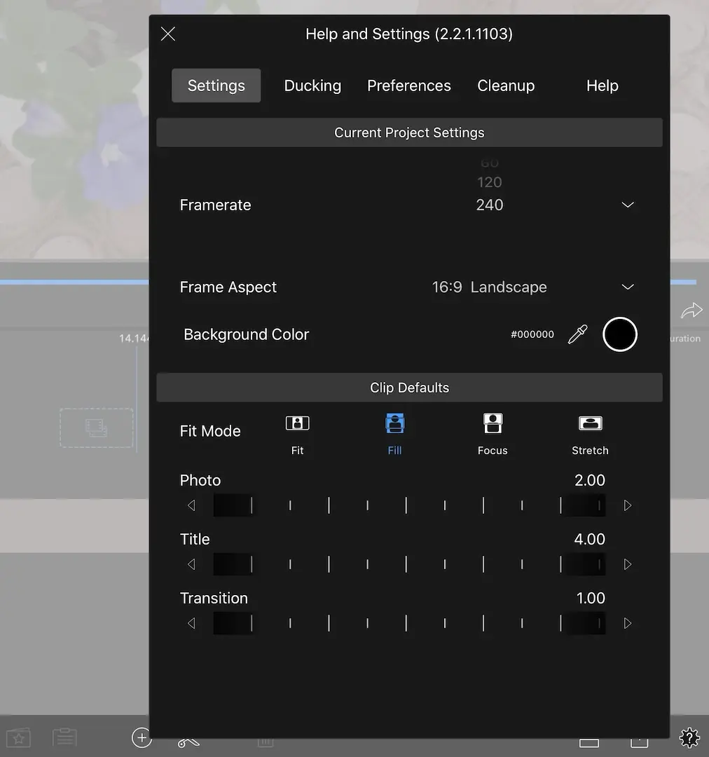
Task: Choose the Fill fit mode
Action: 394,424
